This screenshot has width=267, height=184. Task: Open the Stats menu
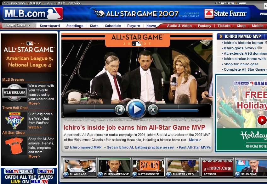coord(94,26)
